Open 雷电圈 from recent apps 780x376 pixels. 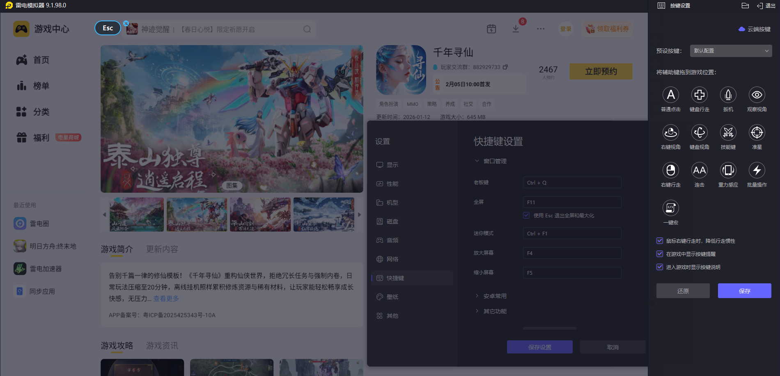click(31, 223)
